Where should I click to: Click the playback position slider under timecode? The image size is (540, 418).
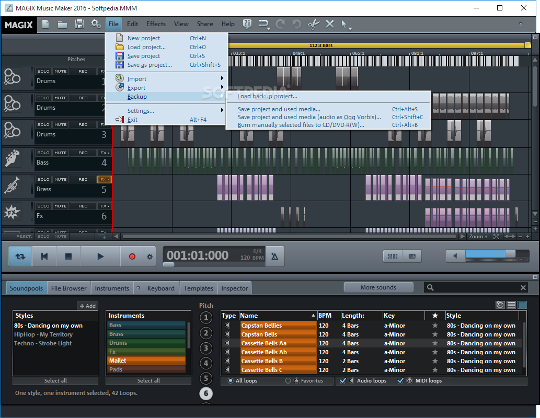(168, 264)
